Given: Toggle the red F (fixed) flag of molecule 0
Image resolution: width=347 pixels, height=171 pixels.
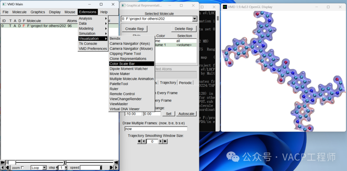Looking at the screenshot, I should pos(24,26).
